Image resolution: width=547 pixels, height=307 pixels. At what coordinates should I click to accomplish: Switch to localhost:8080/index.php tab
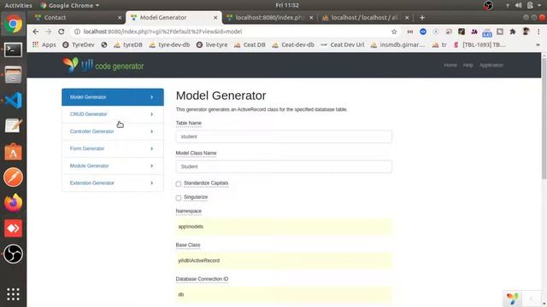pyautogui.click(x=269, y=17)
